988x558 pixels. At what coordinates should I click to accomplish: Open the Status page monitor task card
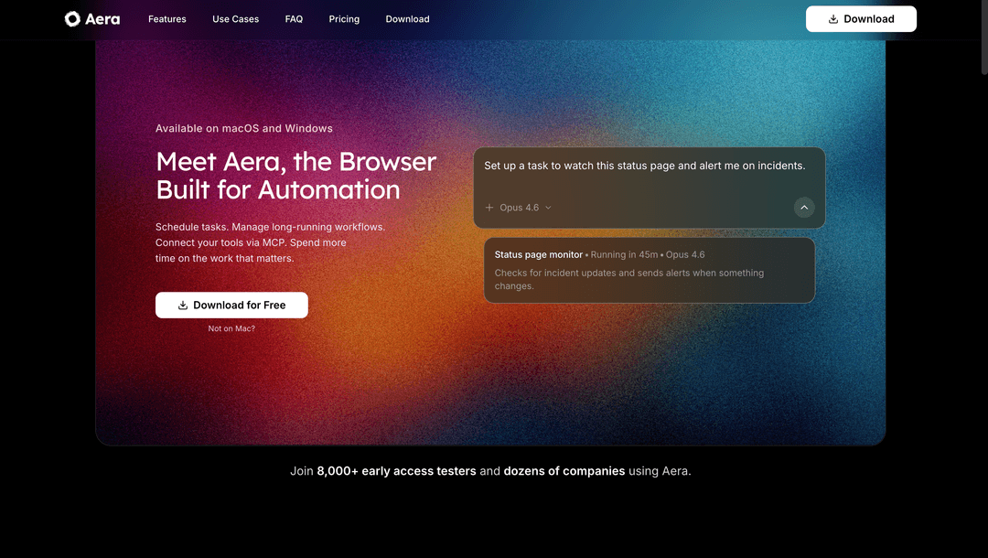pyautogui.click(x=650, y=270)
